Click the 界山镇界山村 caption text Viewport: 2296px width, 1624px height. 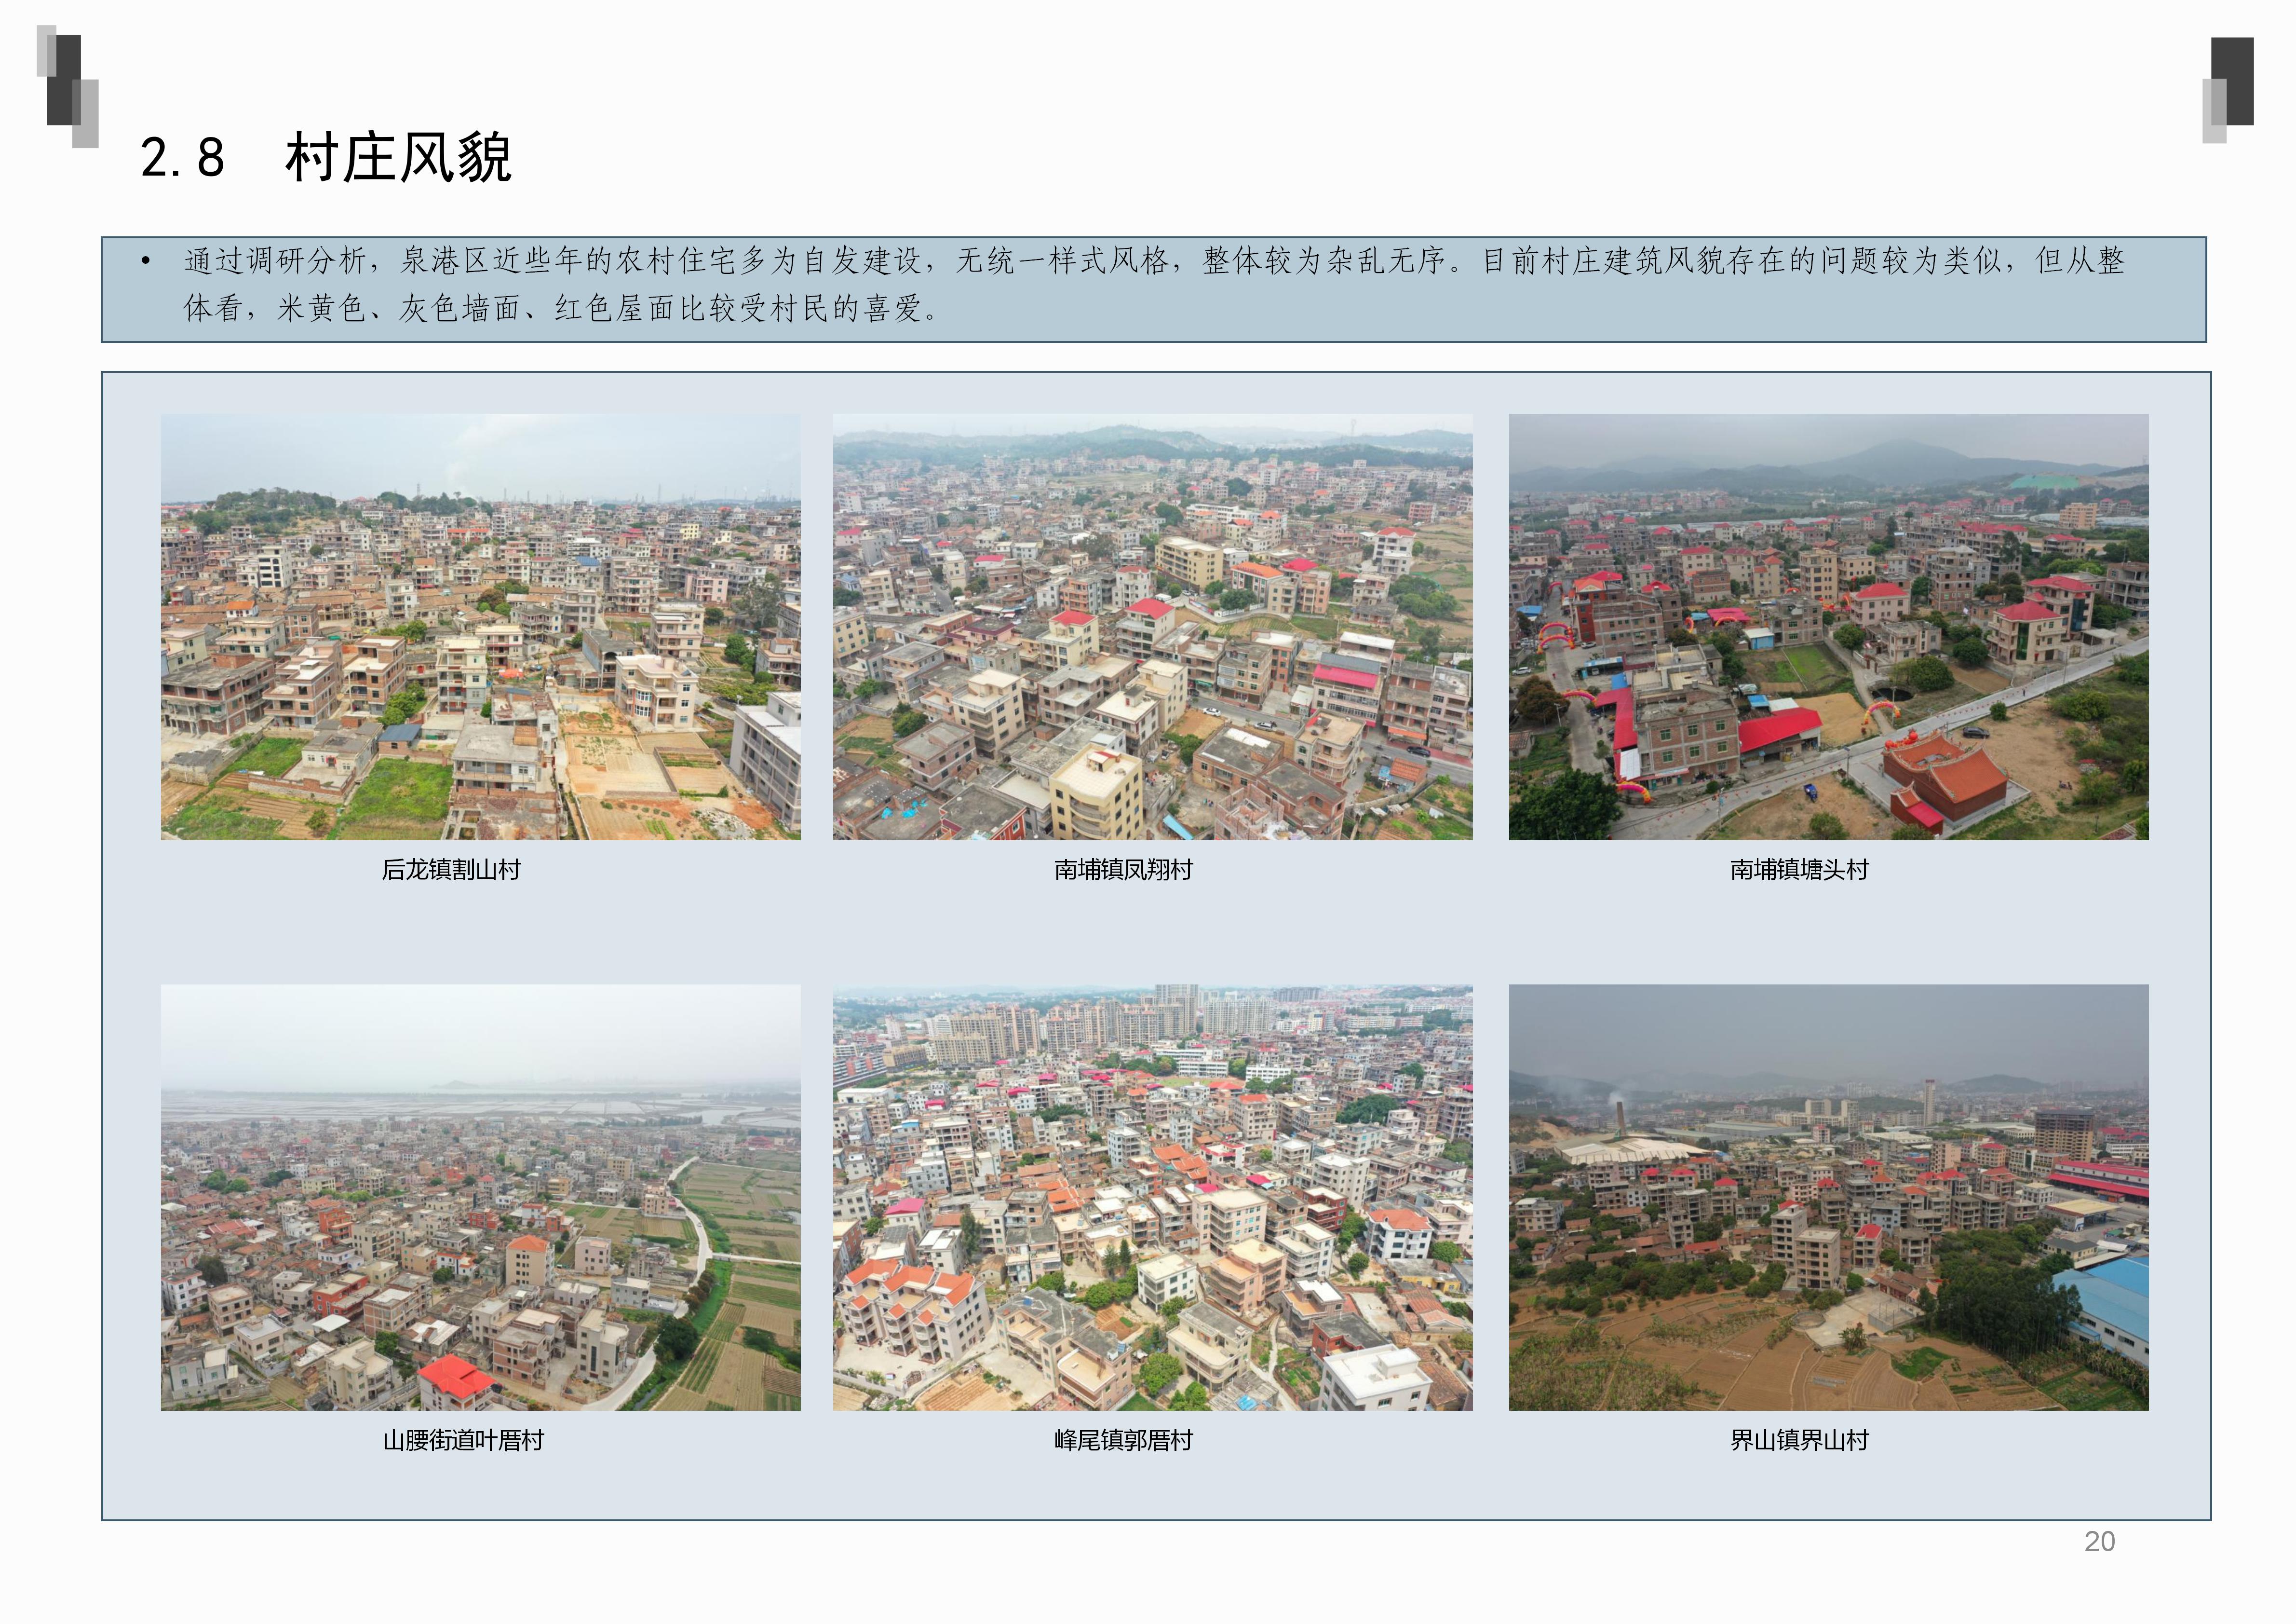pyautogui.click(x=1799, y=1440)
